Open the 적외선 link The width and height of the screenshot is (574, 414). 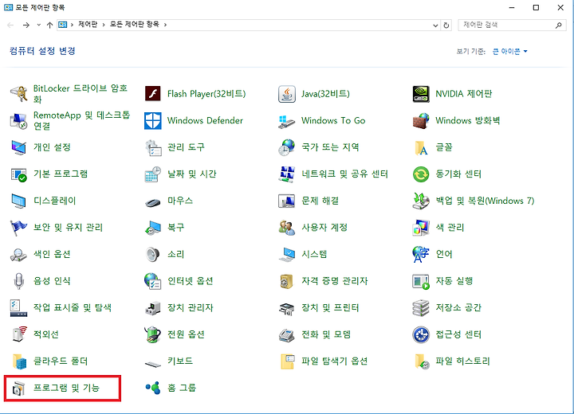tap(45, 334)
